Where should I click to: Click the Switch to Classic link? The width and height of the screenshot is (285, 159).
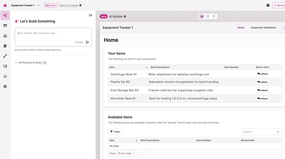click(69, 5)
